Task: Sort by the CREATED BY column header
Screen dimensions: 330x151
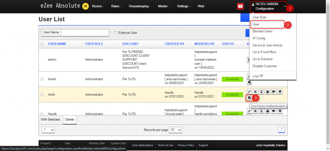Action: point(174,44)
